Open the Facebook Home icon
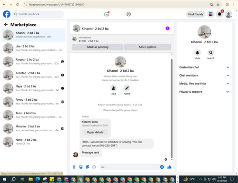This screenshot has height=183, width=238. pos(107,14)
